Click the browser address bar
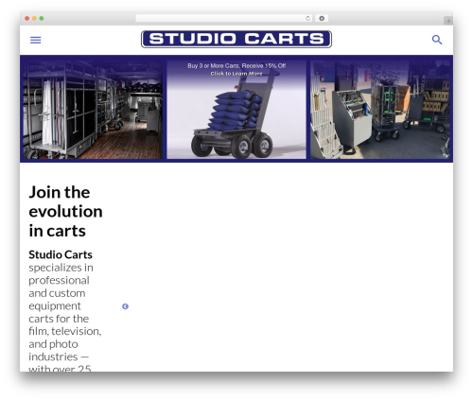Image resolution: width=473 pixels, height=400 pixels. click(223, 19)
